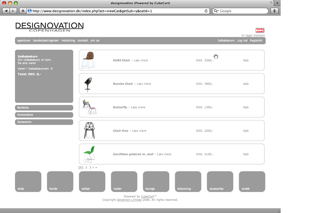311x213 pixels.
Task: Click the last-page double arrow
Action: point(96,168)
